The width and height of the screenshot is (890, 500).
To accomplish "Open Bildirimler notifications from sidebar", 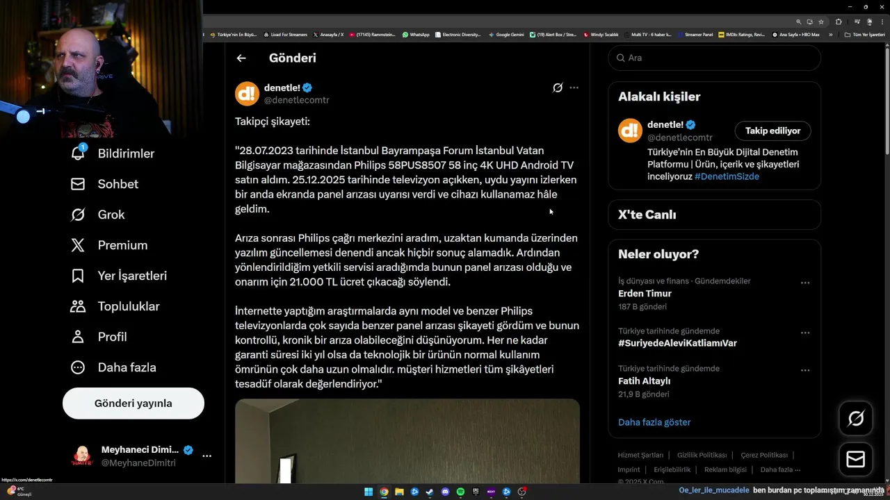I will click(x=113, y=153).
